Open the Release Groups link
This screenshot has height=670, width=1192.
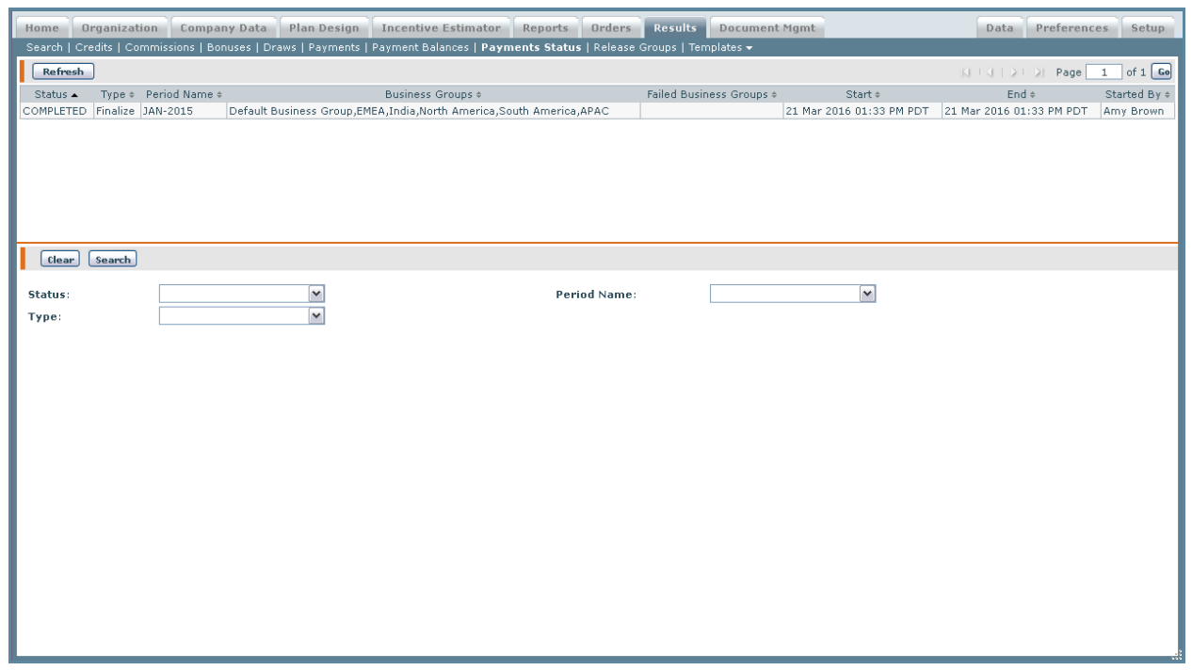coord(635,48)
